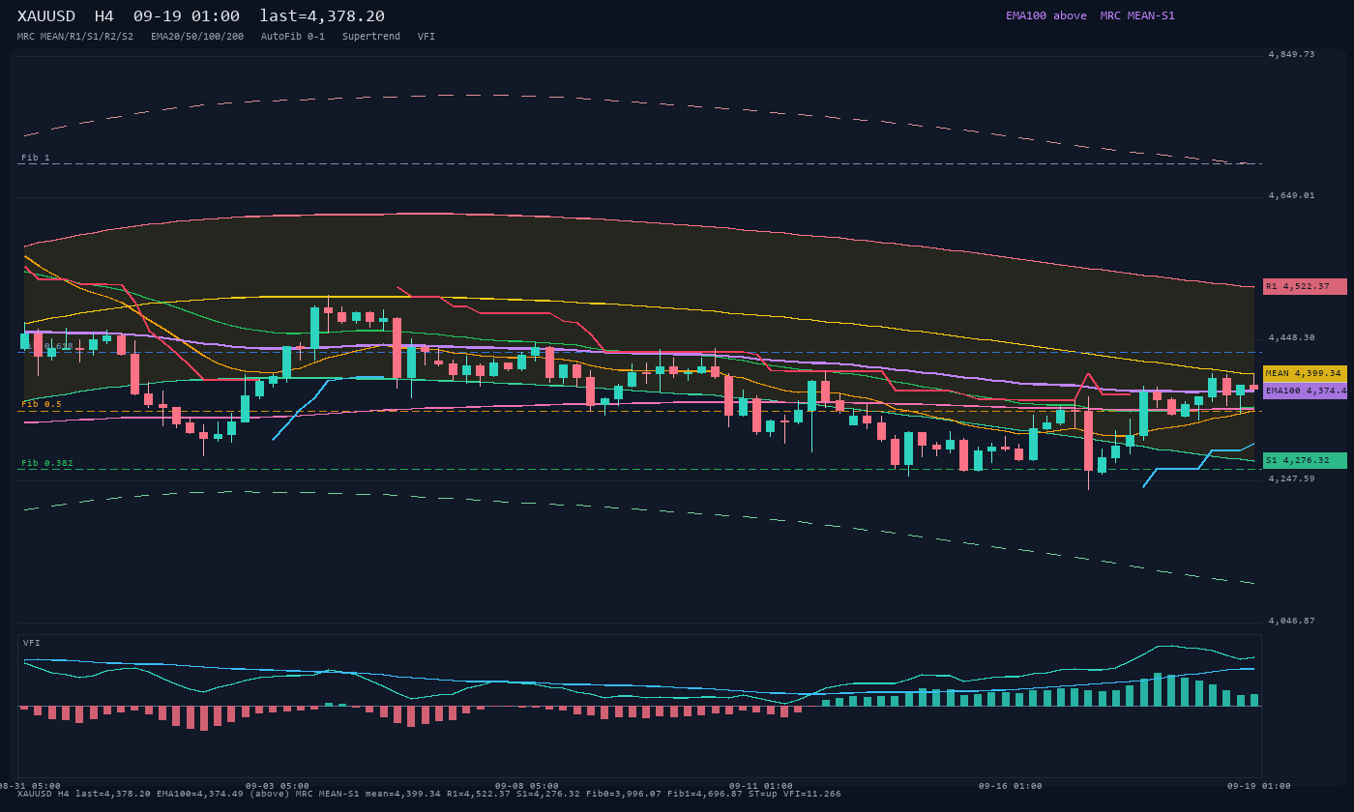Click the 09-08 05:00 time axis label
Image resolution: width=1354 pixels, height=812 pixels.
coord(527,786)
